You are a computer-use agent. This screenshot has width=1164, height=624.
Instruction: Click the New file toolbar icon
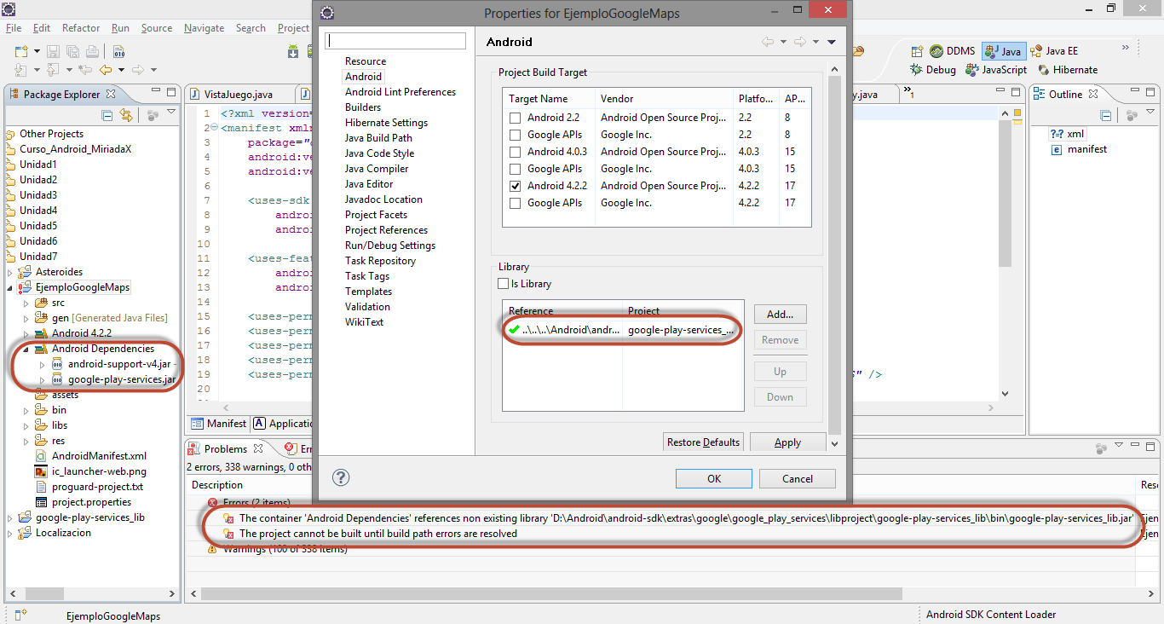(21, 52)
